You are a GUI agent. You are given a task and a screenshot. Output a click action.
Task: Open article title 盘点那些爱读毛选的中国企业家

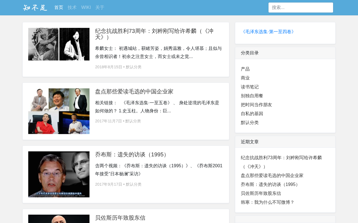tap(134, 91)
